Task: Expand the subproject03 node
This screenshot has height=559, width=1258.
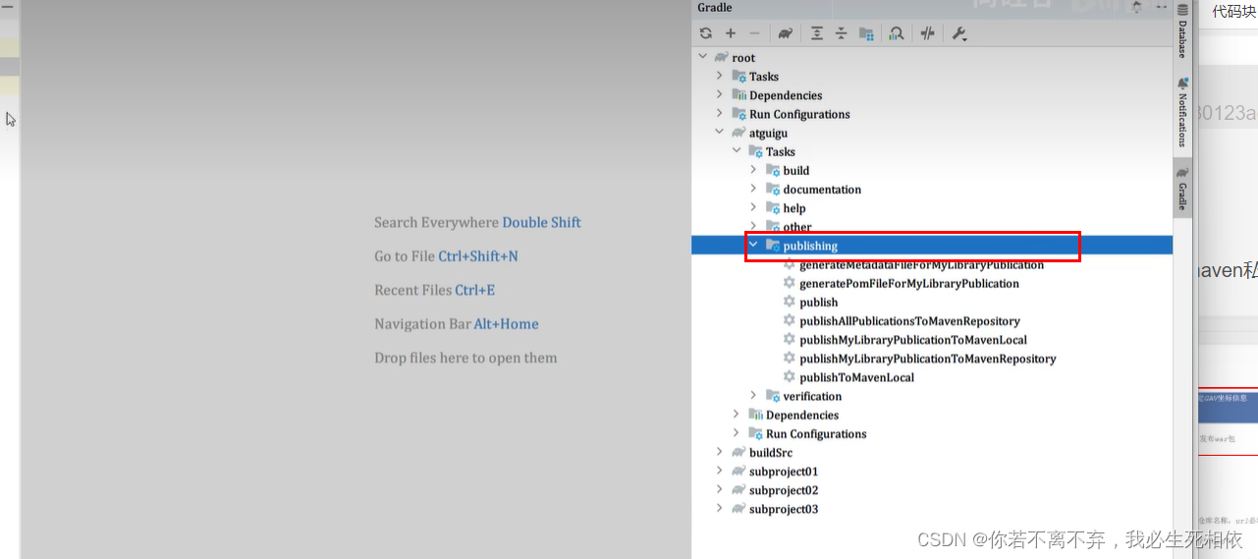Action: point(719,508)
